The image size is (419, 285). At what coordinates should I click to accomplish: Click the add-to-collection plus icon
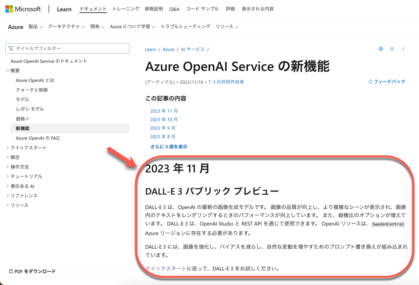click(392, 49)
